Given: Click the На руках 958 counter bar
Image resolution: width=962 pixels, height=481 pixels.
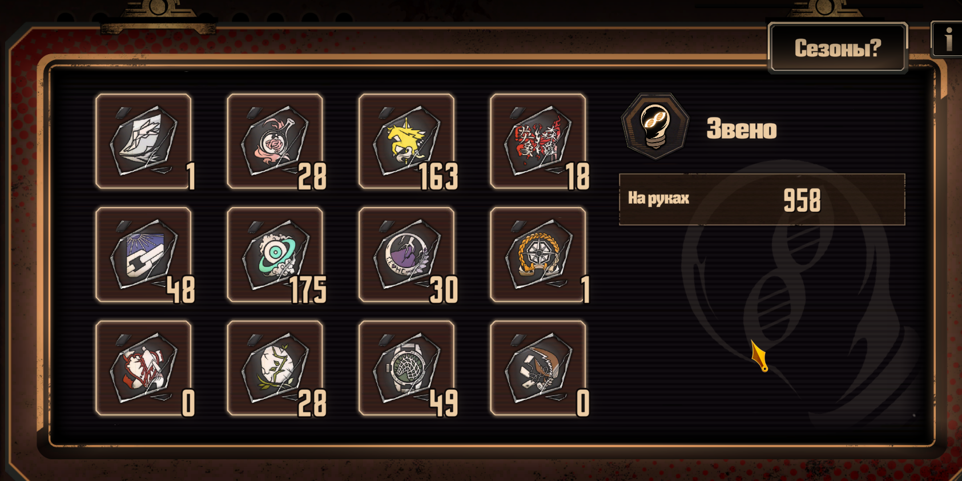Looking at the screenshot, I should point(762,199).
